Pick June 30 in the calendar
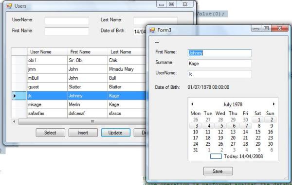Screen dimensions: 292x185 pyautogui.click(x=246, y=120)
